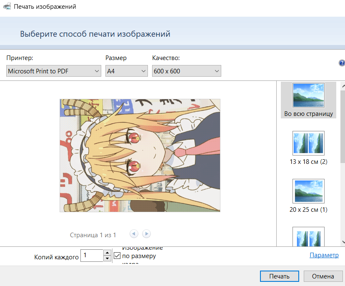Choose the 13 x 18 cm layout
Screen dimensions: 345x286
tap(308, 143)
